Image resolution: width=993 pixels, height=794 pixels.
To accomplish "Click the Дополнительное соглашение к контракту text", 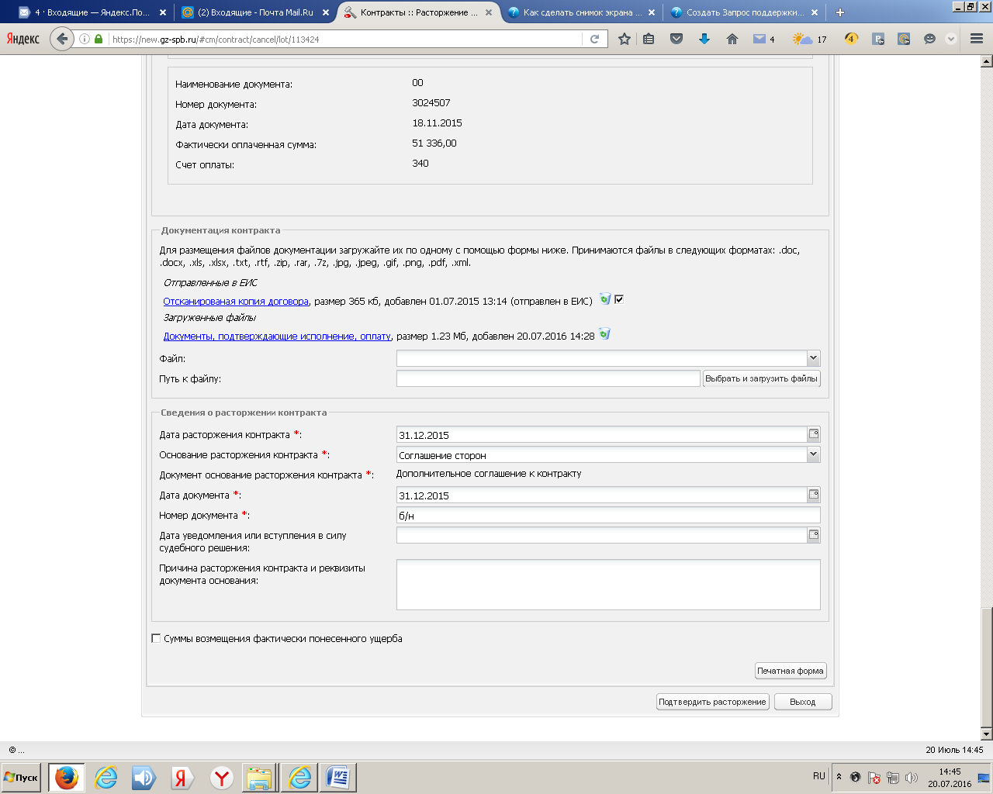I will (489, 473).
